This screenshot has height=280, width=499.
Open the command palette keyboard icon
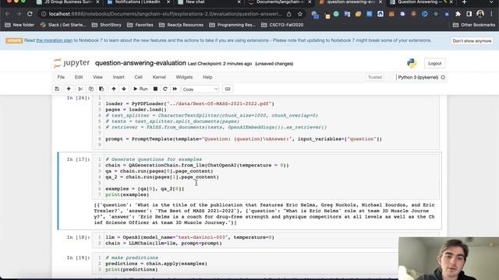[228, 89]
